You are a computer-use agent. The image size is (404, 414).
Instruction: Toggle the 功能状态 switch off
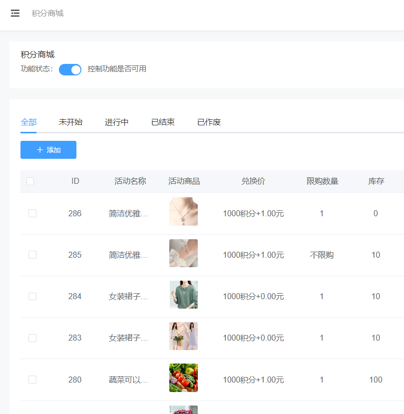(x=70, y=70)
